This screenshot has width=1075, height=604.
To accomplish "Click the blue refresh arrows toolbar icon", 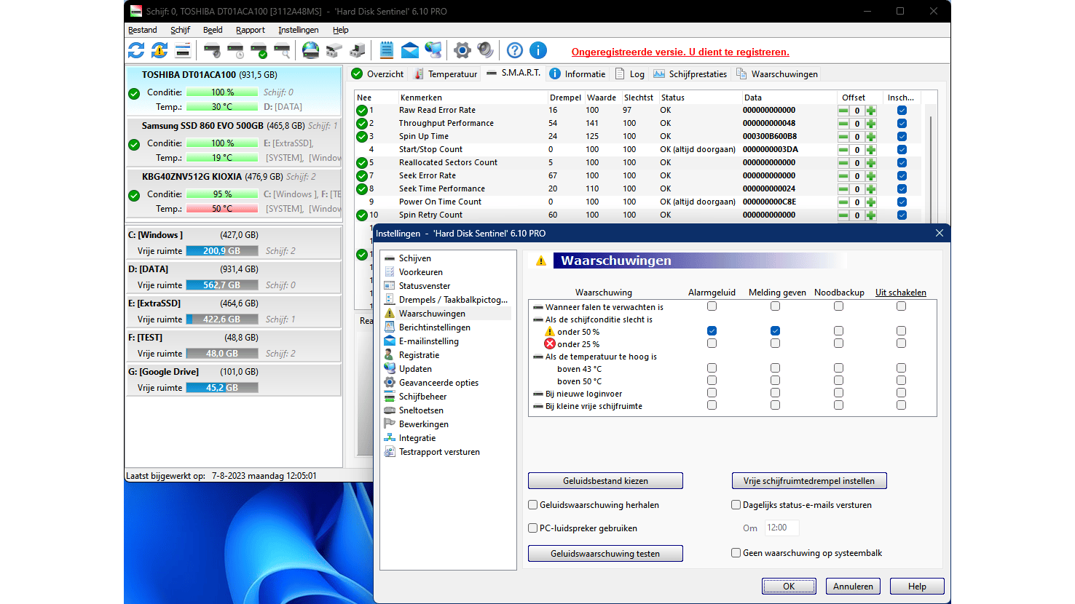I will point(136,50).
